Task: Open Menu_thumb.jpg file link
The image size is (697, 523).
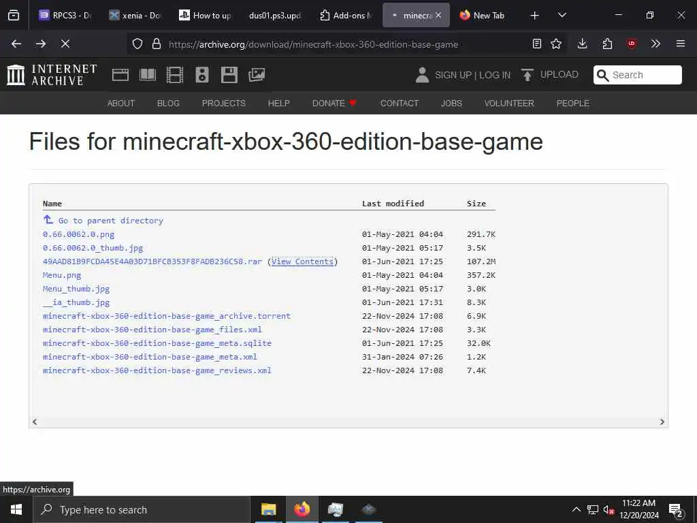Action: pyautogui.click(x=76, y=289)
